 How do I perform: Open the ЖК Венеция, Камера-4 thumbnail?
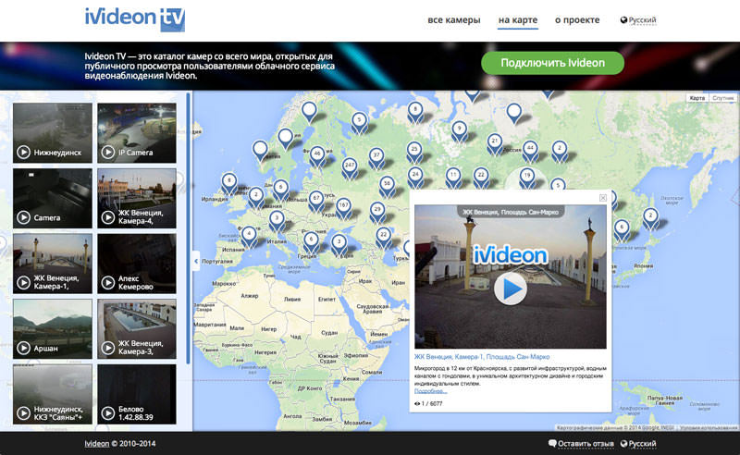(x=137, y=198)
